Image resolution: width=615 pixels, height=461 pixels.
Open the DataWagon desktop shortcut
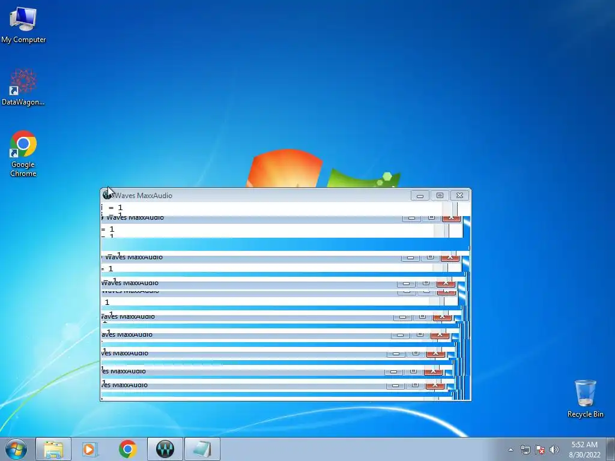[x=23, y=87]
